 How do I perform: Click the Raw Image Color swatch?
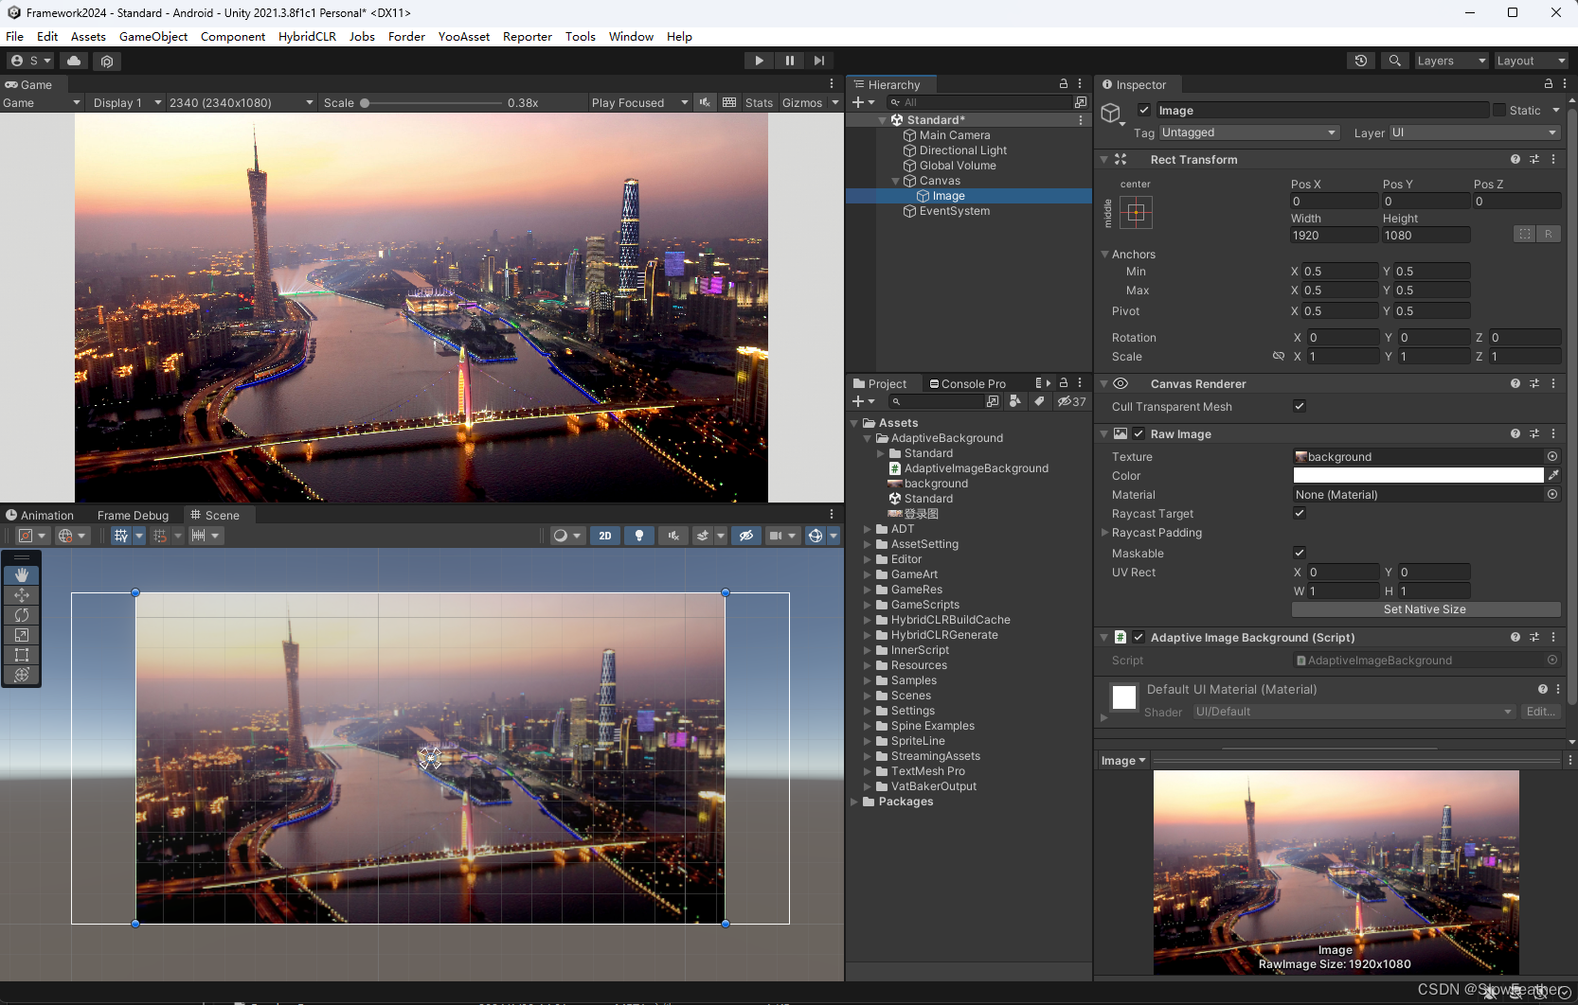(1418, 475)
